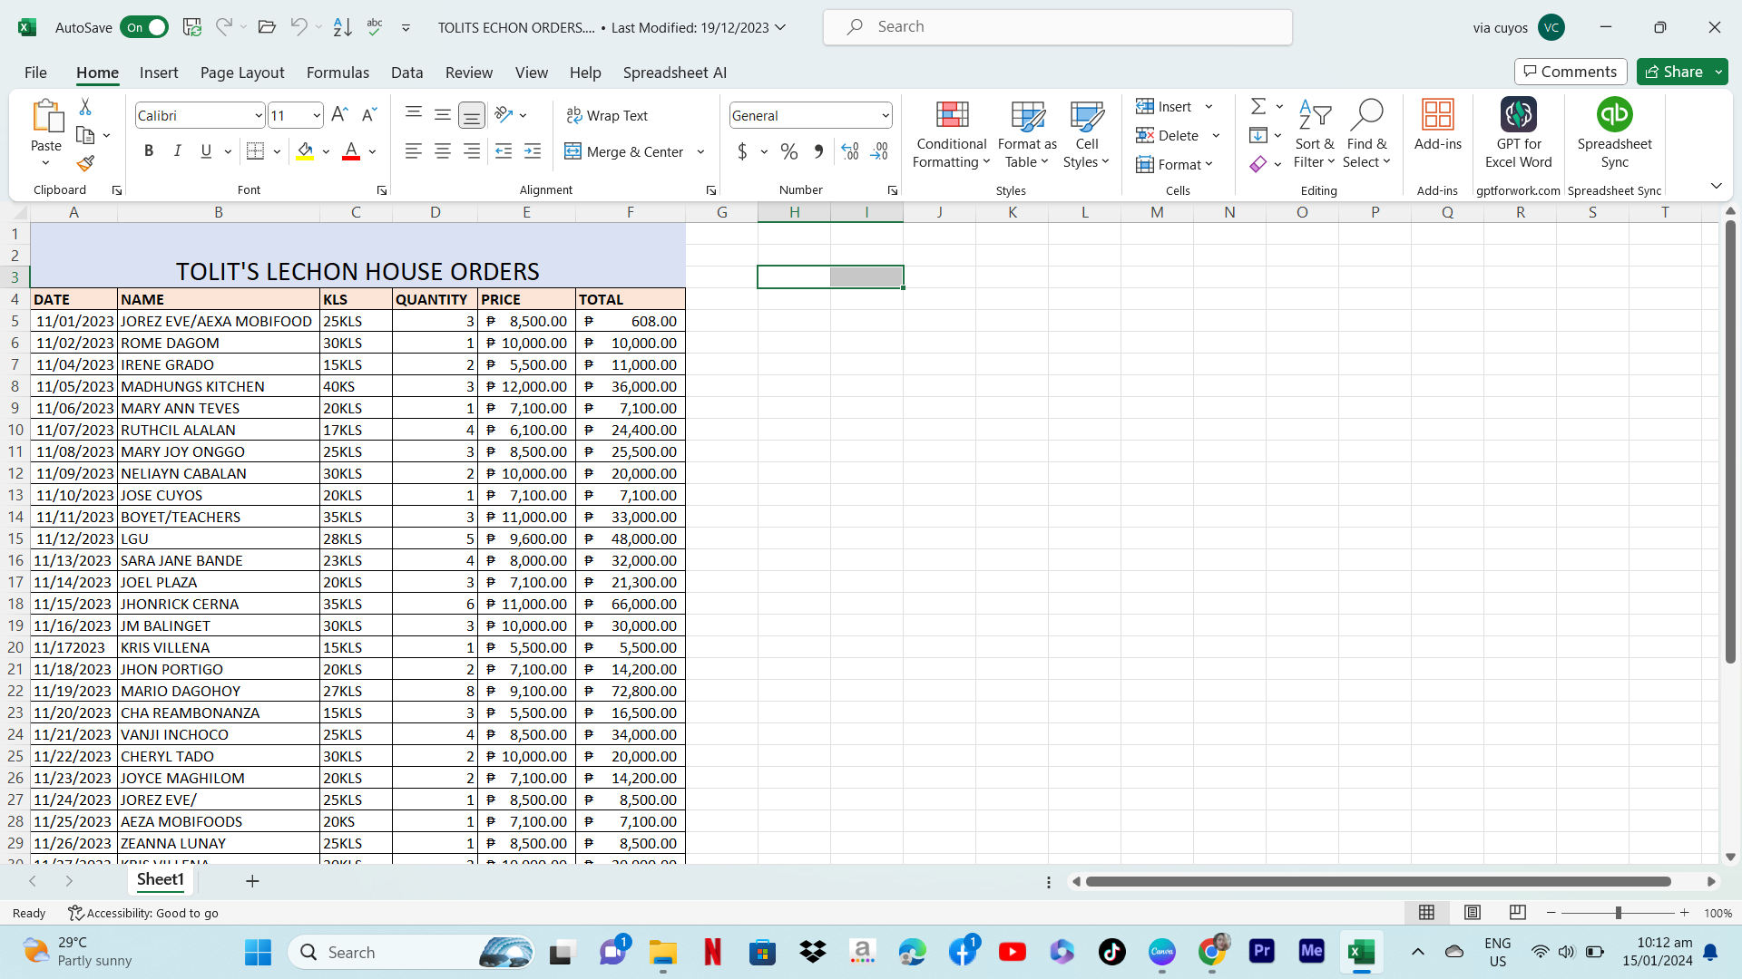Click the Percent Style icon

(x=789, y=151)
